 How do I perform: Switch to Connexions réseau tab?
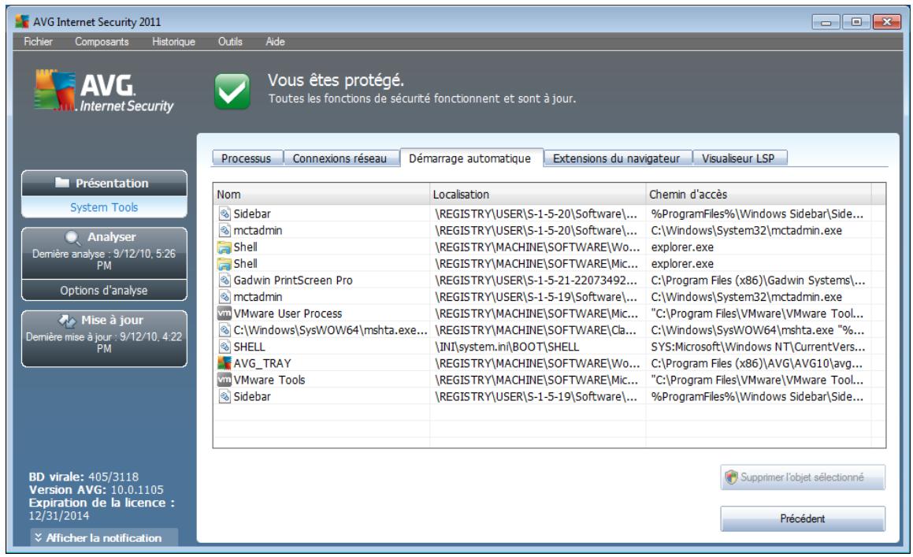(340, 158)
